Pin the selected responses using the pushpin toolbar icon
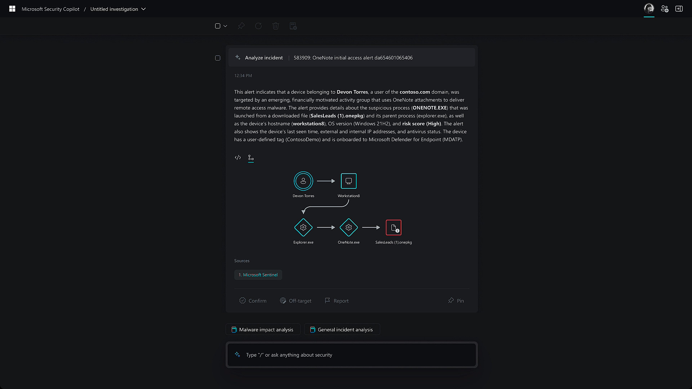Image resolution: width=692 pixels, height=389 pixels. [x=241, y=26]
